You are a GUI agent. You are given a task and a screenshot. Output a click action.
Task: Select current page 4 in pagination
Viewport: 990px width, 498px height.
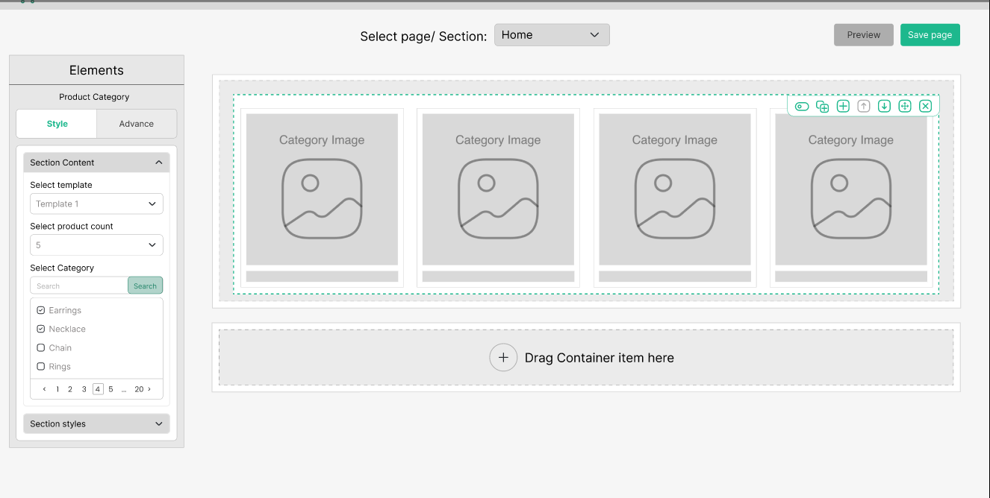point(98,389)
